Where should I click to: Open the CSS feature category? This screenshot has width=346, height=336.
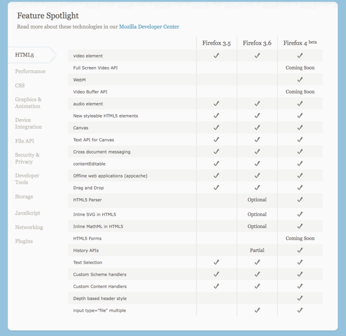tap(20, 86)
